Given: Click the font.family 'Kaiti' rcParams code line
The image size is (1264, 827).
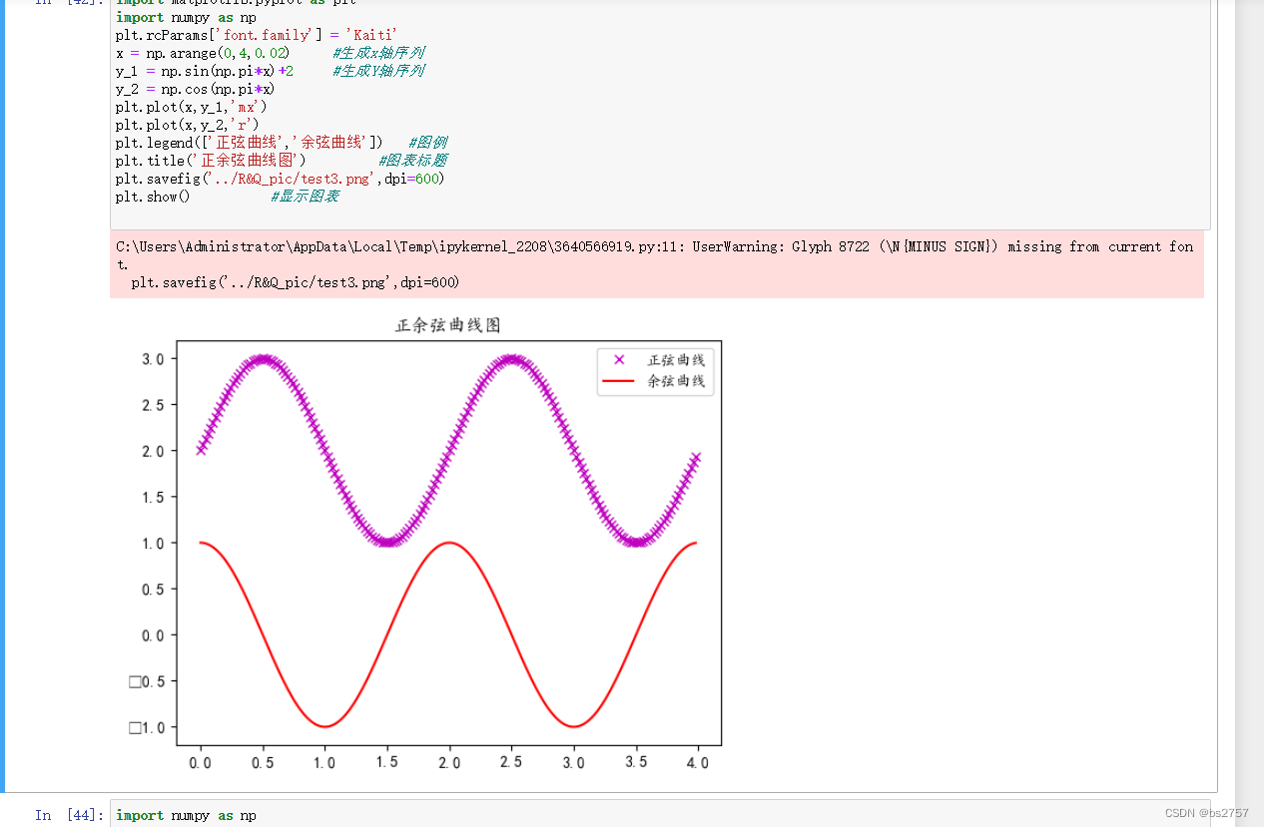Looking at the screenshot, I should (x=257, y=35).
